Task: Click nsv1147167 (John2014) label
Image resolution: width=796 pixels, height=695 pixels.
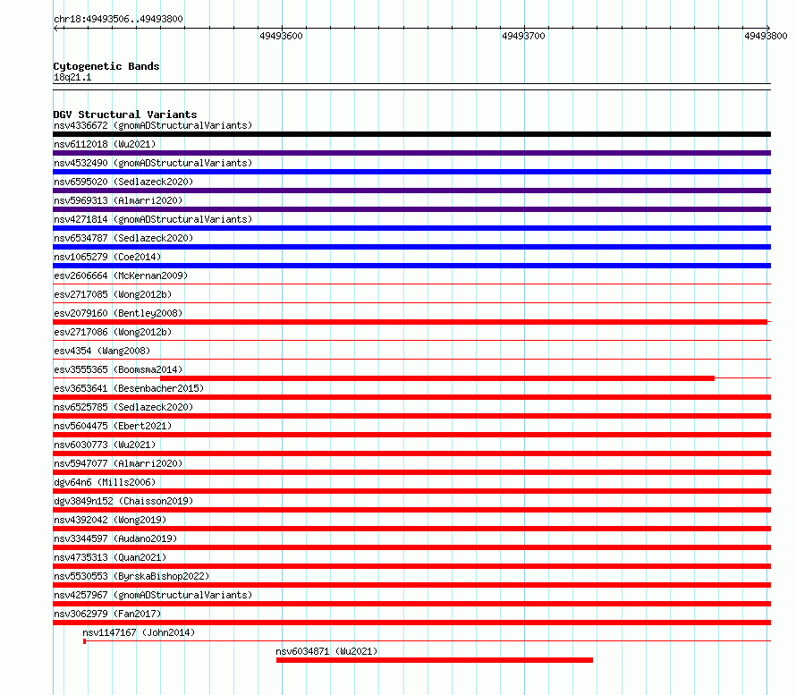Action: point(139,632)
